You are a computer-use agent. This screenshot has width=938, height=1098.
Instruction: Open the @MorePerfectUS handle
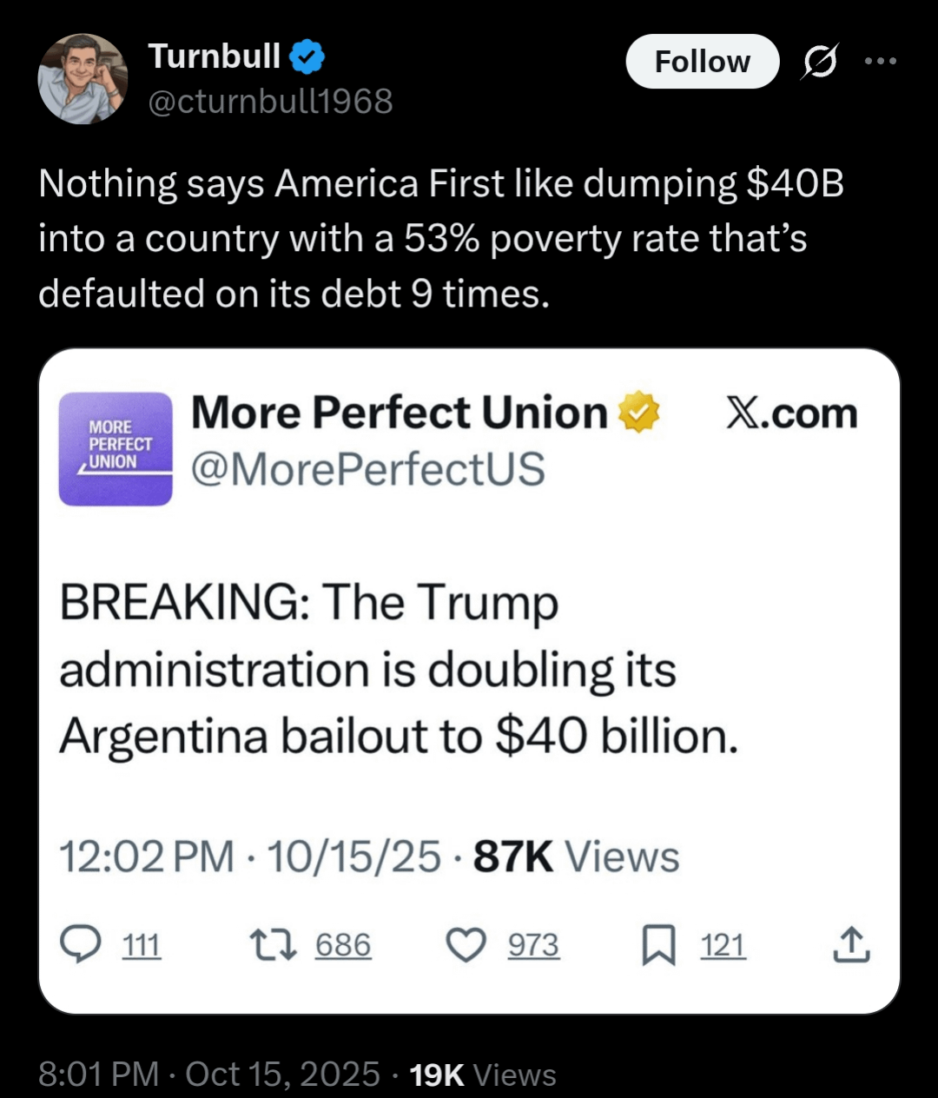click(x=367, y=469)
